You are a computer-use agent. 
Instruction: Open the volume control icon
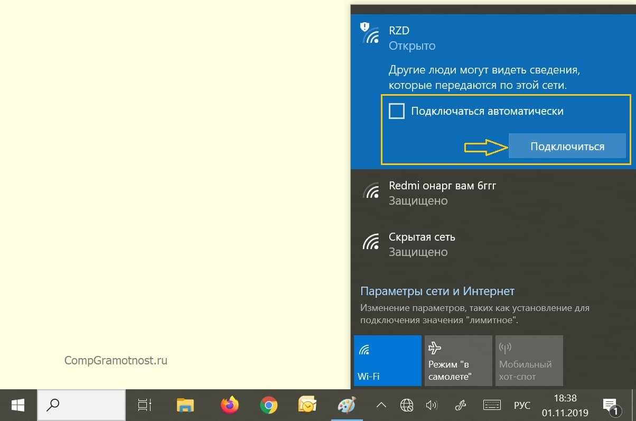point(432,406)
